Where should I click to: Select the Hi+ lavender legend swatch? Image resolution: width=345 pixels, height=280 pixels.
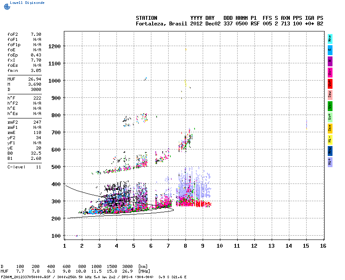click(330, 162)
